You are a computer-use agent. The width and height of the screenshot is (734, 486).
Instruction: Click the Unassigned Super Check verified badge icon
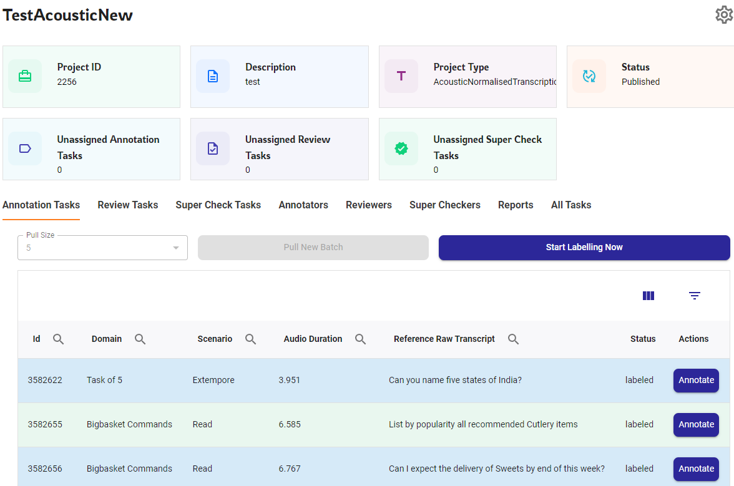tap(401, 148)
